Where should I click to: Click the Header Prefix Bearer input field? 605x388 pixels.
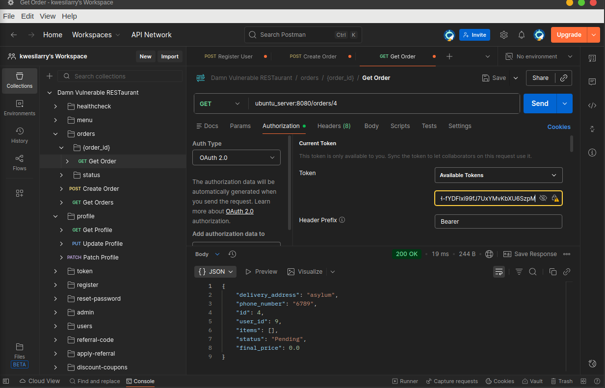click(x=498, y=222)
